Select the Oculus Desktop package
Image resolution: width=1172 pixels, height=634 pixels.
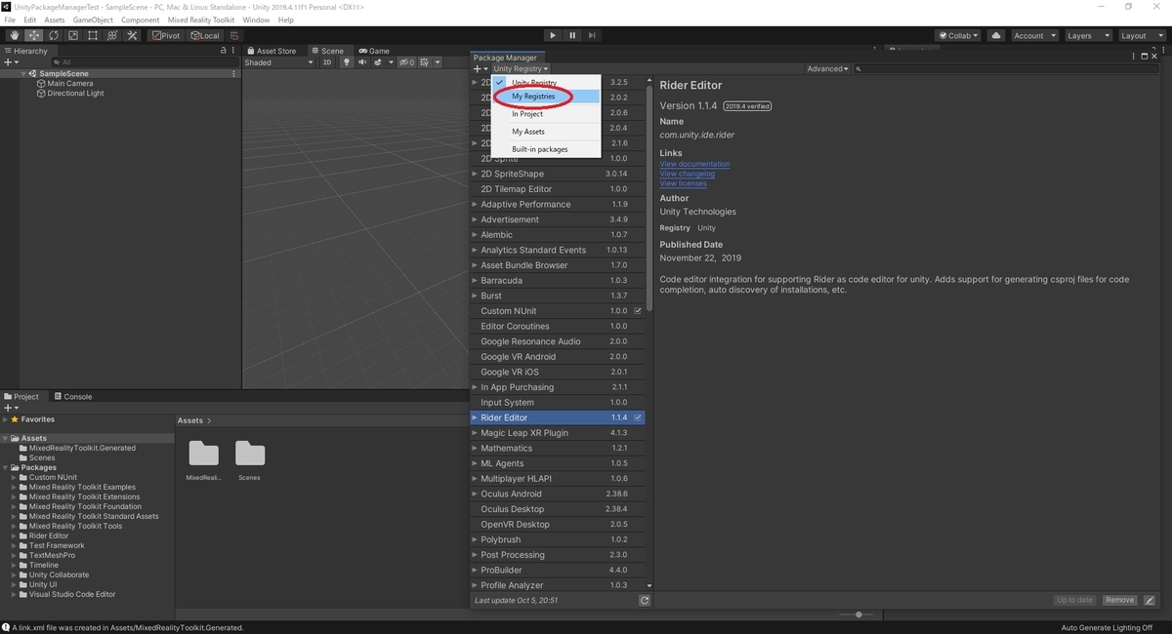click(558, 509)
